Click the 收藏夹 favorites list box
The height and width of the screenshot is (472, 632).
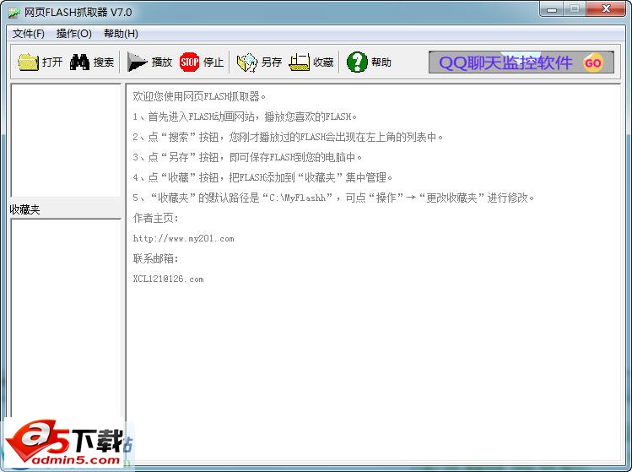pyautogui.click(x=66, y=318)
